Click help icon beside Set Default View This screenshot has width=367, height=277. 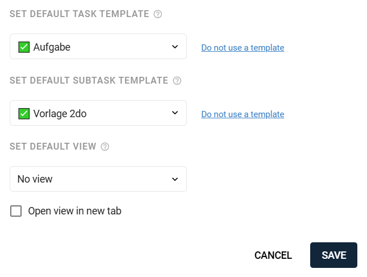[105, 147]
